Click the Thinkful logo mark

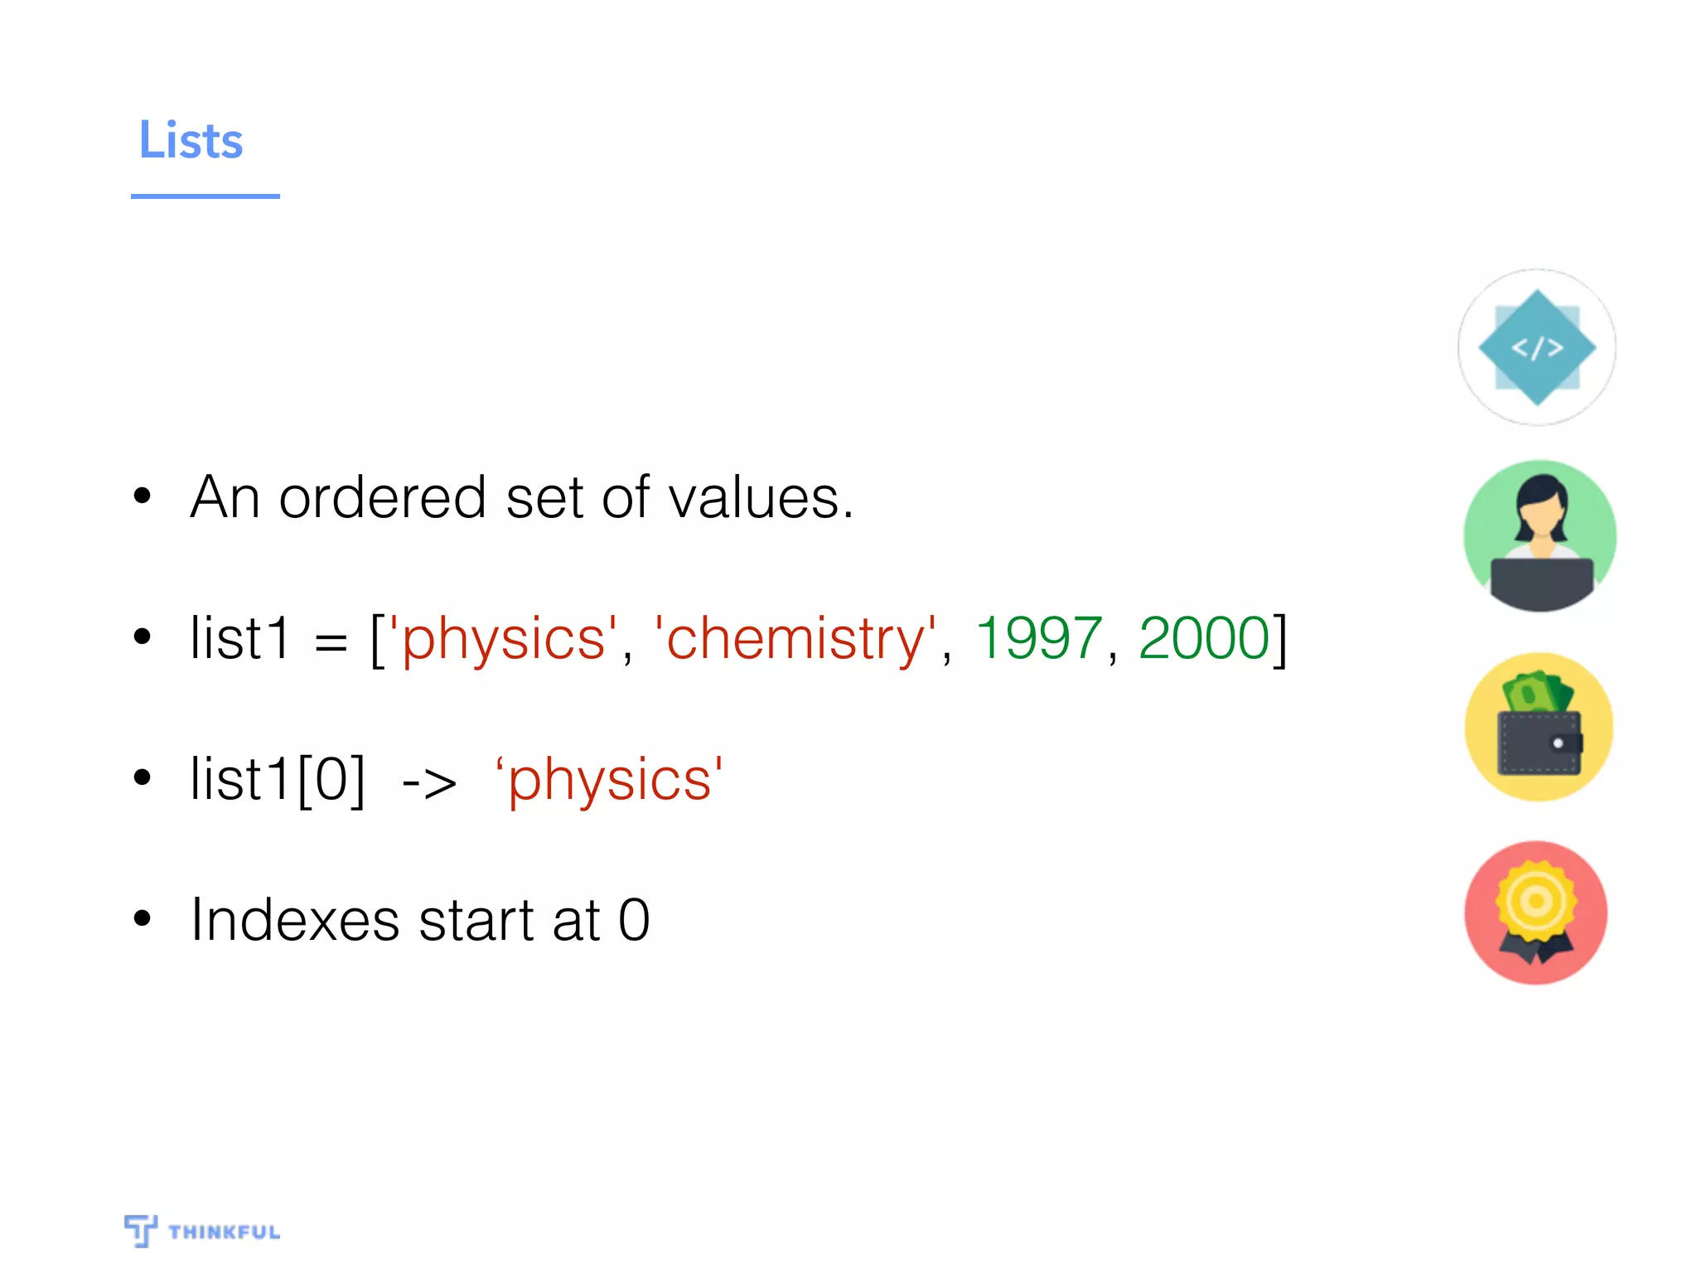click(140, 1231)
